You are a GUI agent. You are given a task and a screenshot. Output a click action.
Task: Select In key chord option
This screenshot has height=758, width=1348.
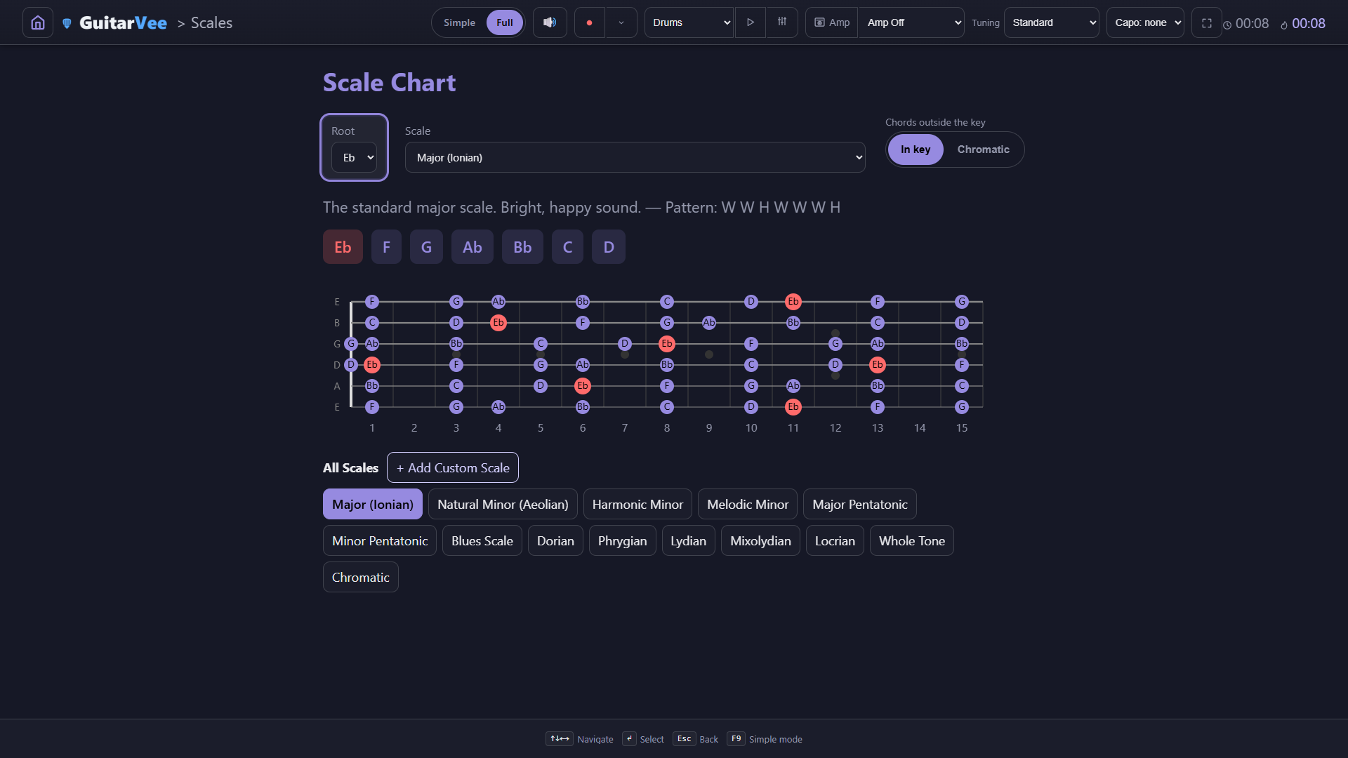coord(916,149)
